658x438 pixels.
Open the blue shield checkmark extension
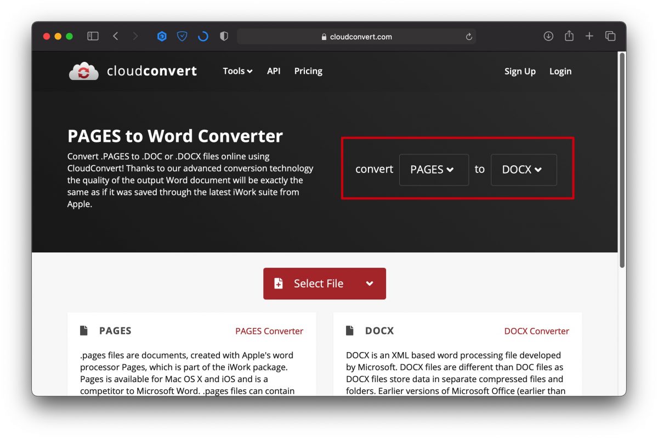[182, 36]
